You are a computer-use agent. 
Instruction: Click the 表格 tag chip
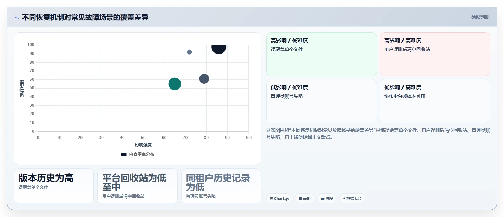[x=305, y=198]
